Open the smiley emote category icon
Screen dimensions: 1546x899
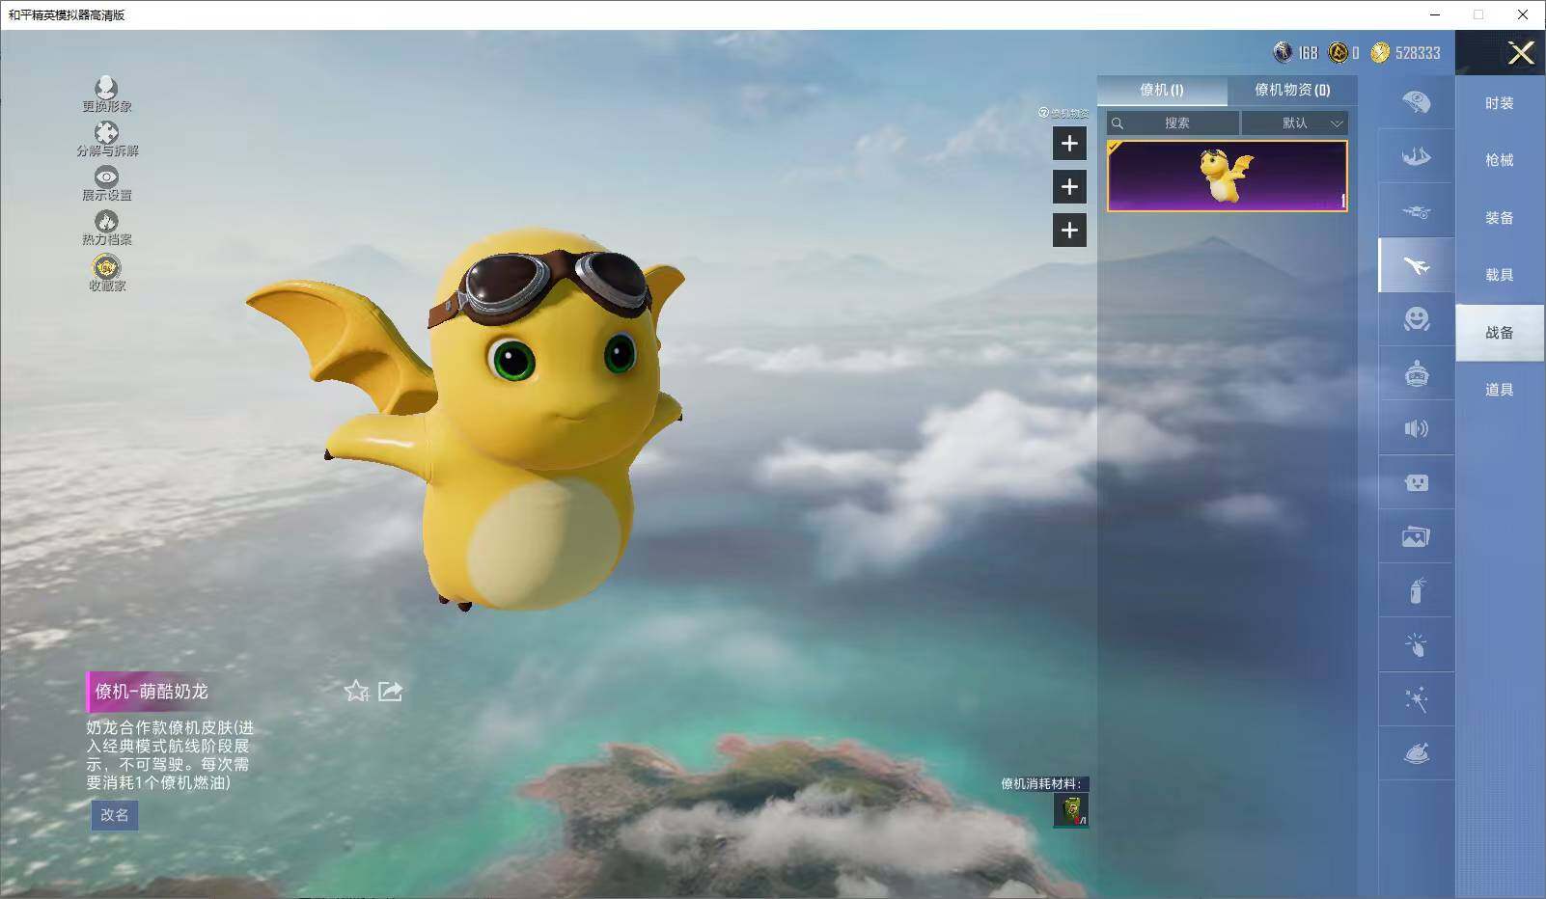click(x=1416, y=319)
